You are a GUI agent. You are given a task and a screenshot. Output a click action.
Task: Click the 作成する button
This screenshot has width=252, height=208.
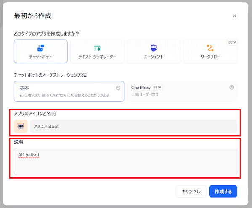click(x=223, y=191)
